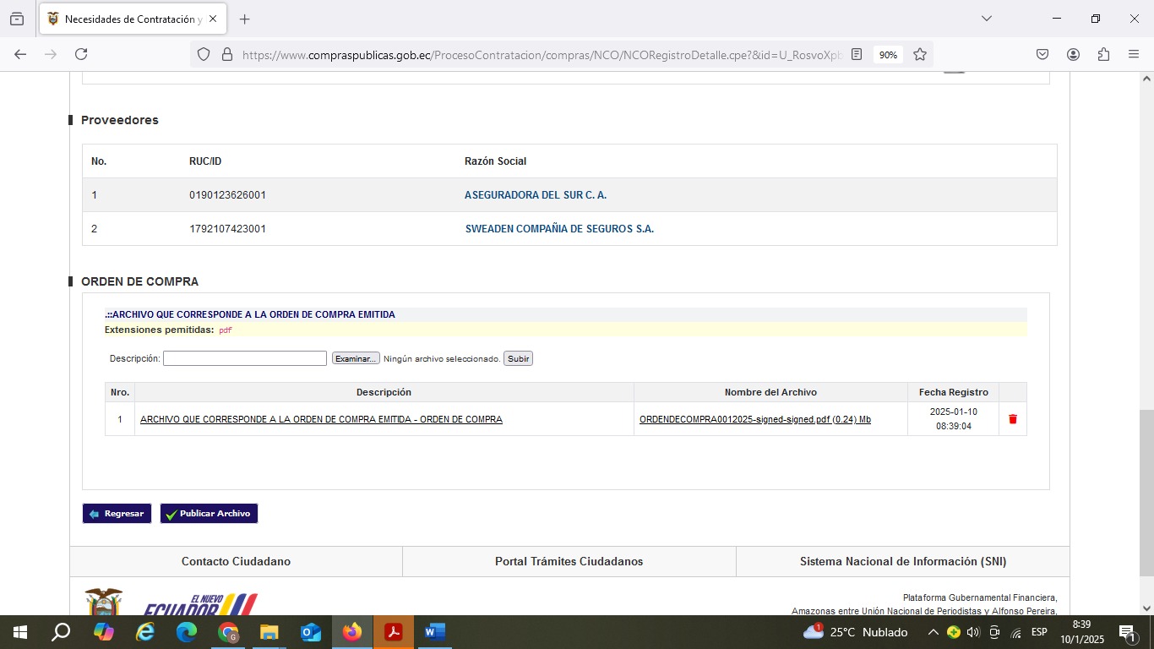Open Adobe Acrobat from the taskbar
The height and width of the screenshot is (649, 1154).
click(x=393, y=632)
